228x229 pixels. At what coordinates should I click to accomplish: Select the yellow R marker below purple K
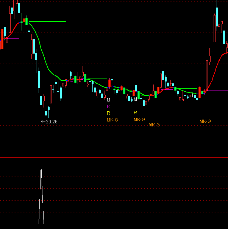pos(108,113)
